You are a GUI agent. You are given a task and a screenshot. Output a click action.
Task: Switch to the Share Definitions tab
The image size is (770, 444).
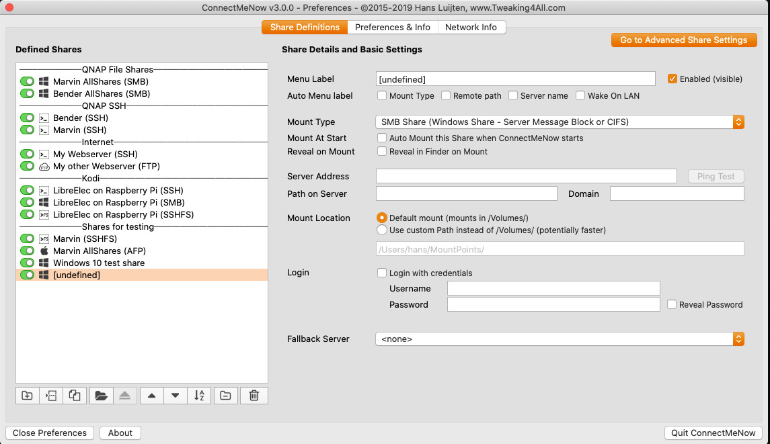[305, 27]
